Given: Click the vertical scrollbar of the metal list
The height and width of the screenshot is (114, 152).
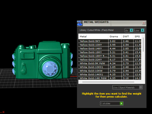Looking at the screenshot, I should click(143, 45).
